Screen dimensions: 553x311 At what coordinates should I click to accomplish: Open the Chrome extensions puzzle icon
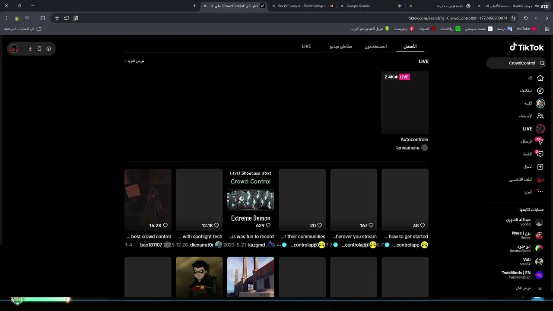pyautogui.click(x=42, y=18)
